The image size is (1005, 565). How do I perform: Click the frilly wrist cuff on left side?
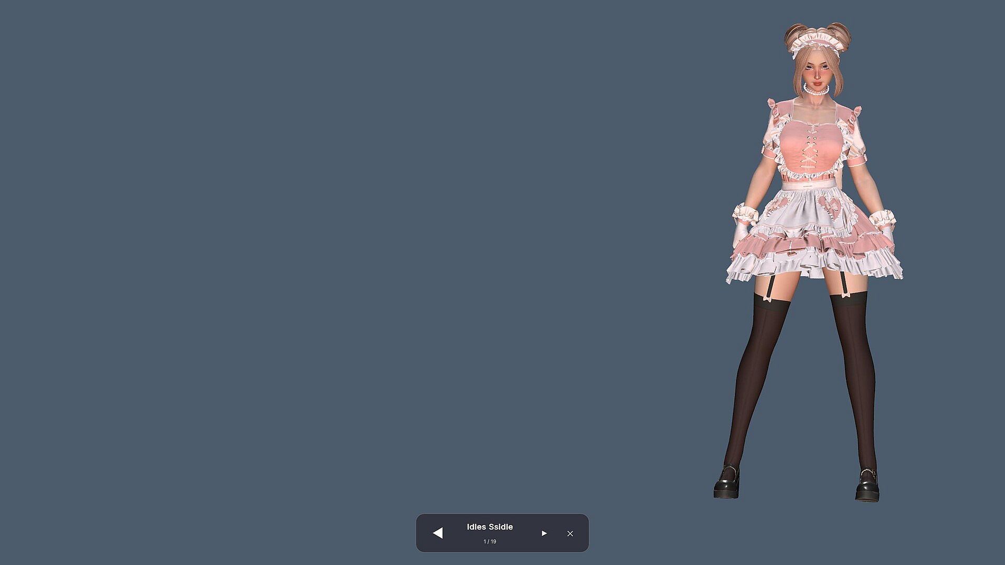[x=745, y=213]
